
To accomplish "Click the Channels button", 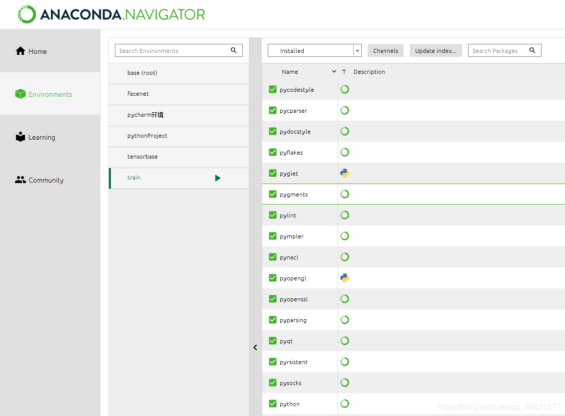I will click(386, 50).
